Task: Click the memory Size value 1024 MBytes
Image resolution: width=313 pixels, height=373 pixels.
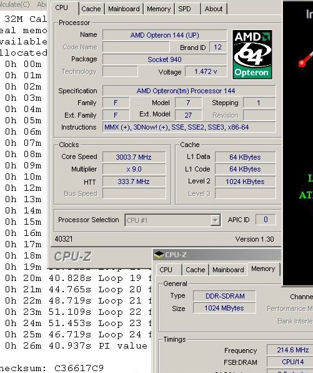Action: coord(225,308)
